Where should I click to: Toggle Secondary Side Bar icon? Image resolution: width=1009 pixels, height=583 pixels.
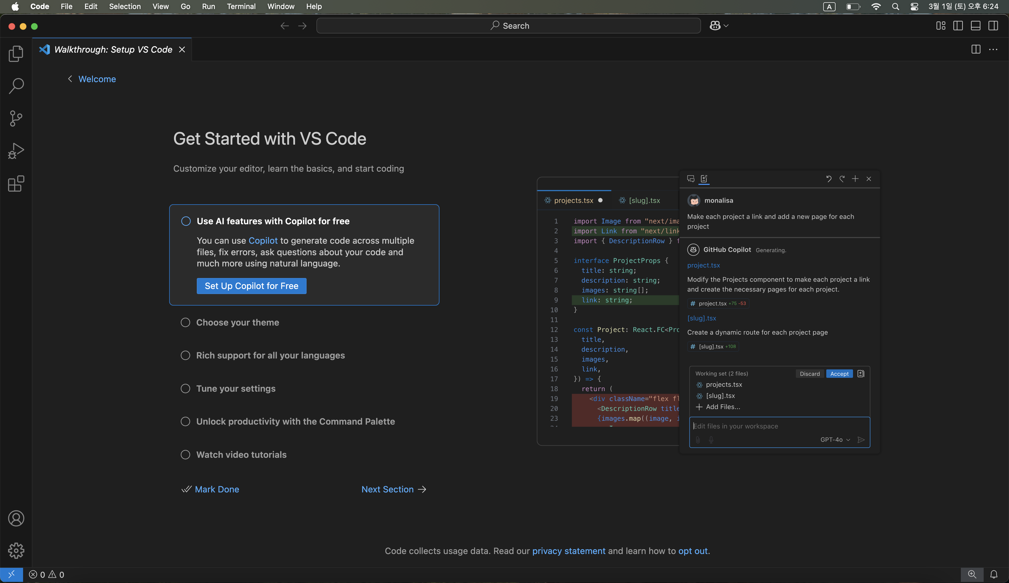994,26
